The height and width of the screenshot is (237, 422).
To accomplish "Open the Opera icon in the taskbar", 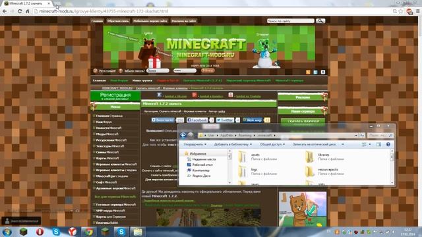I will 40,232.
